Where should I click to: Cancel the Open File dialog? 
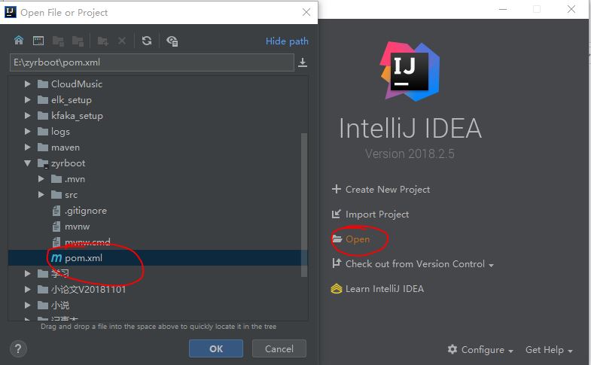click(x=279, y=348)
